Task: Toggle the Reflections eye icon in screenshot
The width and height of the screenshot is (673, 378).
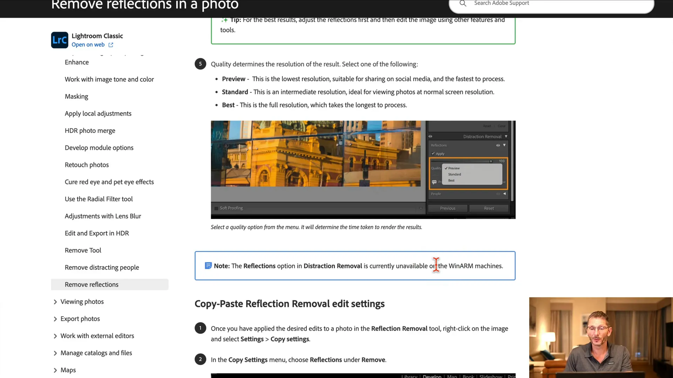Action: coord(498,145)
